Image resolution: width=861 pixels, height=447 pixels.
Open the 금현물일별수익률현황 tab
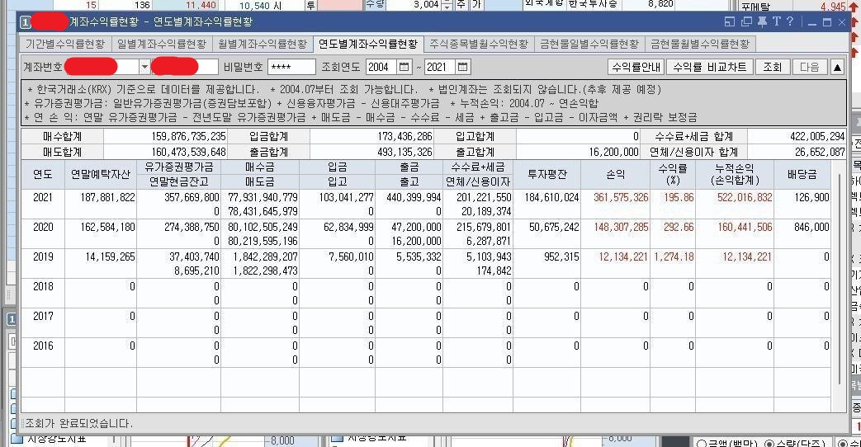589,44
